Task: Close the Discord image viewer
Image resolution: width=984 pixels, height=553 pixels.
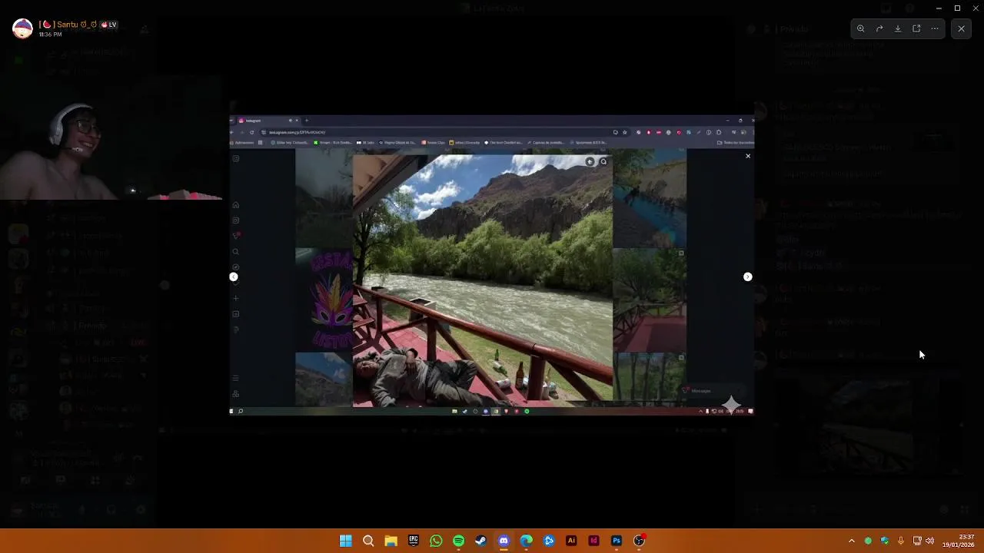Action: click(961, 28)
